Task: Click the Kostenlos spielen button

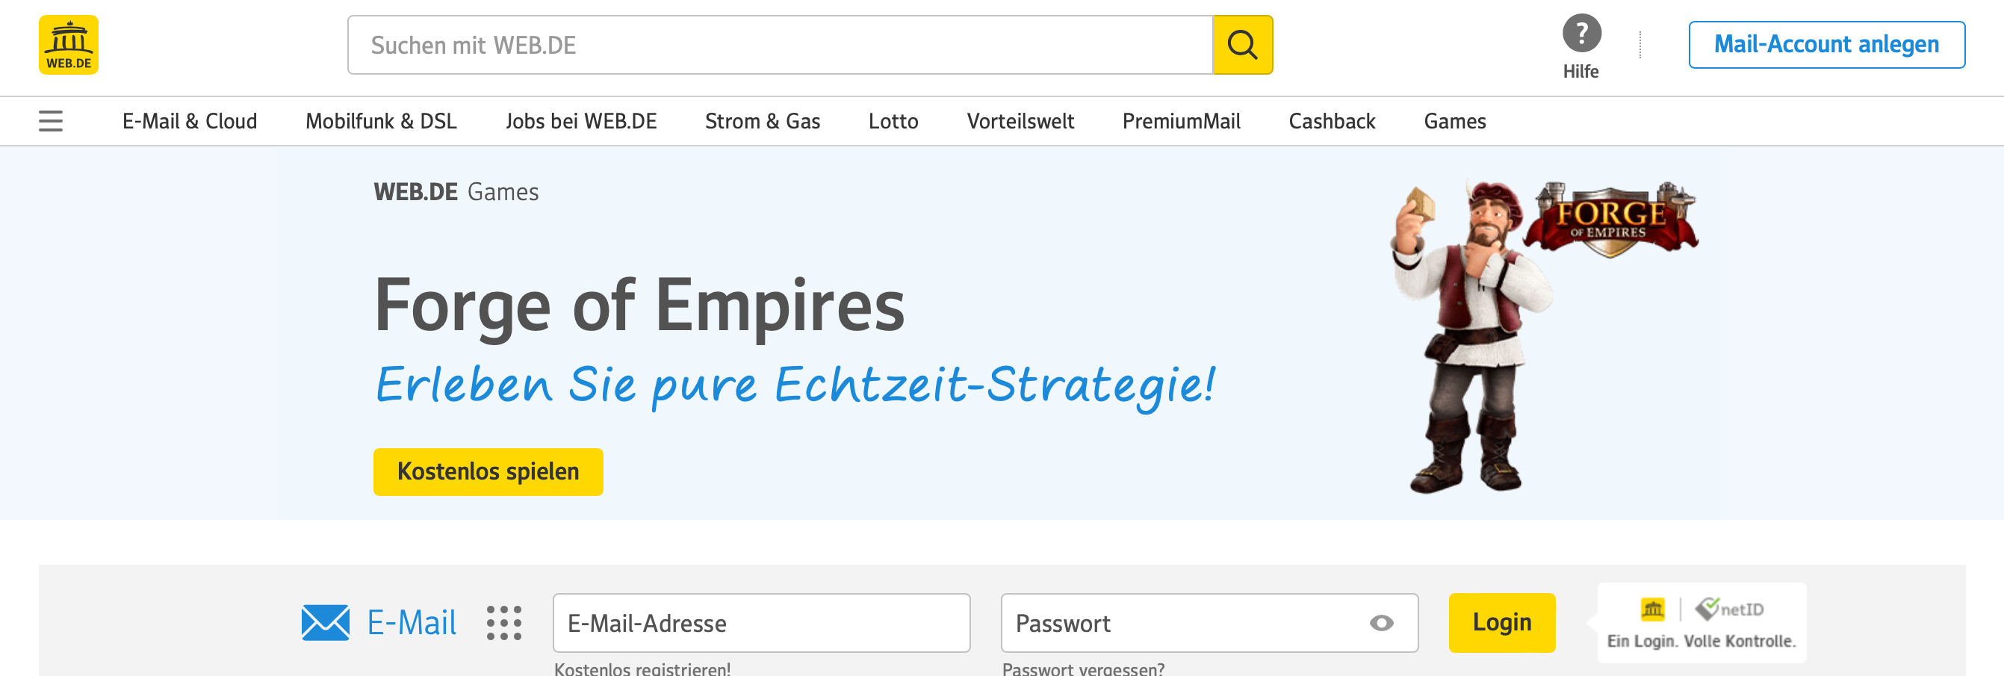Action: pos(488,471)
